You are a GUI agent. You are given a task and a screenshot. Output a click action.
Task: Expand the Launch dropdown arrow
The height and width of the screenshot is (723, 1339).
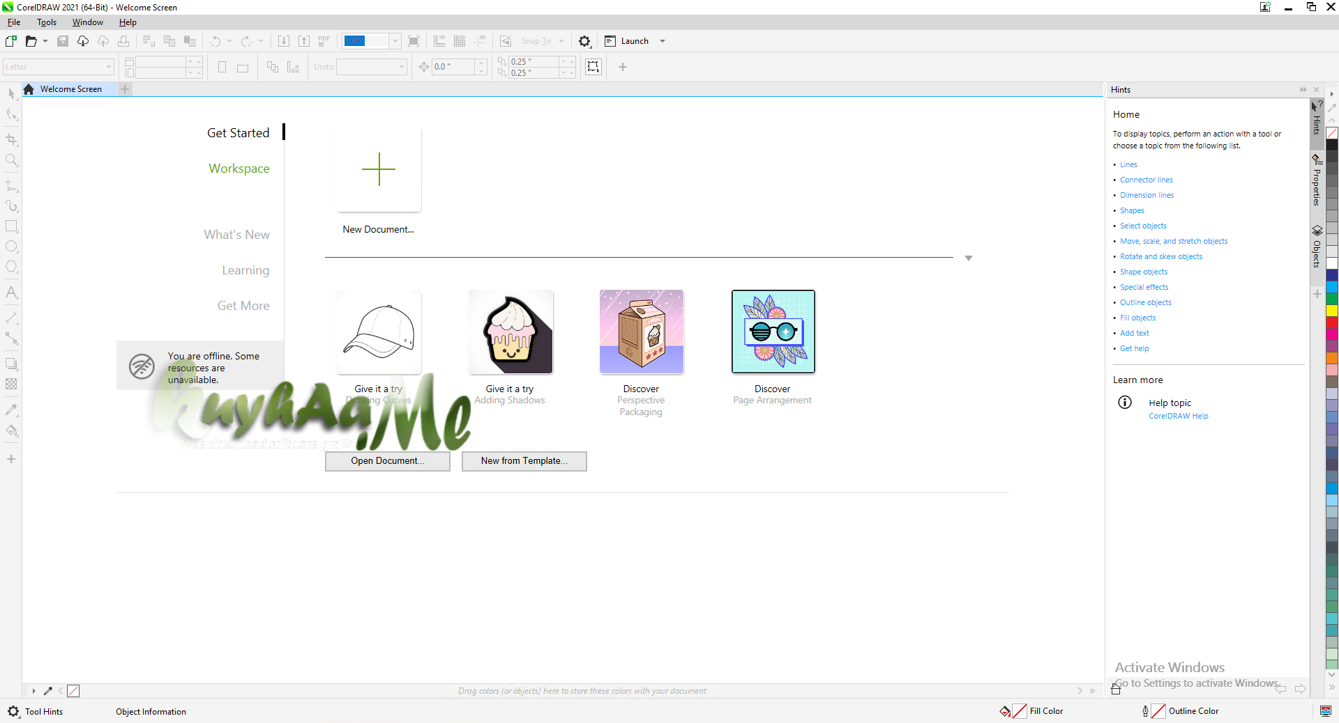(x=663, y=41)
